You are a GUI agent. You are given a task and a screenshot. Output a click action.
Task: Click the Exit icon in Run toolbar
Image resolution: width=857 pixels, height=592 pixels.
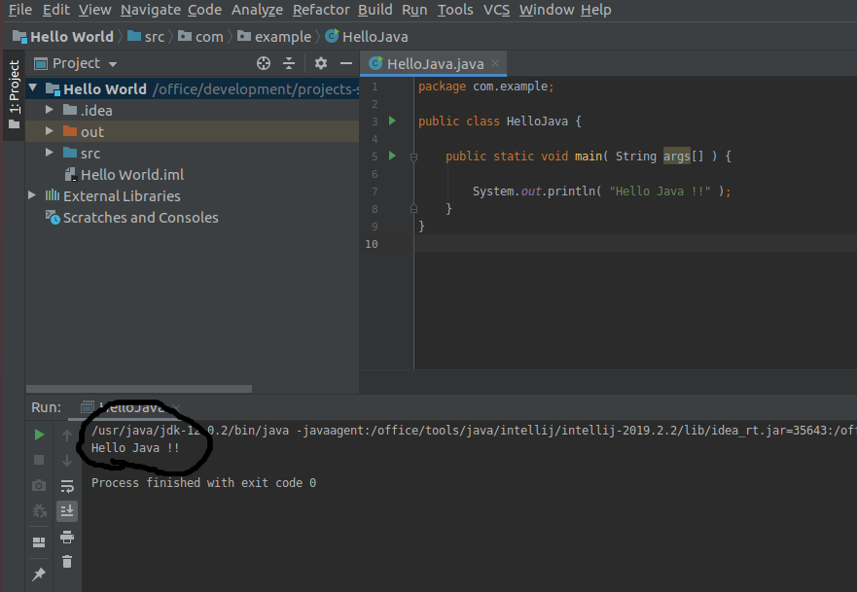39,511
